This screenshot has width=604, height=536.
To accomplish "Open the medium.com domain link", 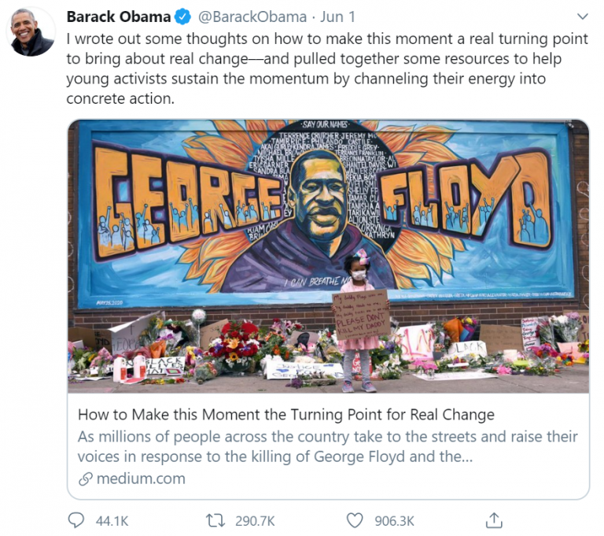I will [141, 479].
